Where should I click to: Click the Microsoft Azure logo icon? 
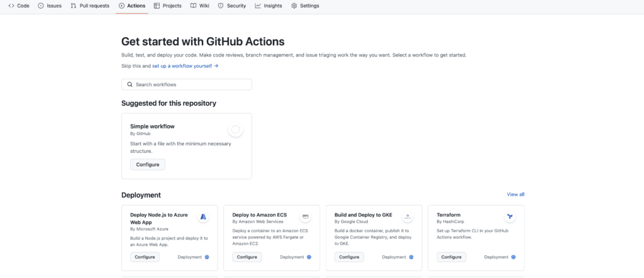tap(203, 216)
